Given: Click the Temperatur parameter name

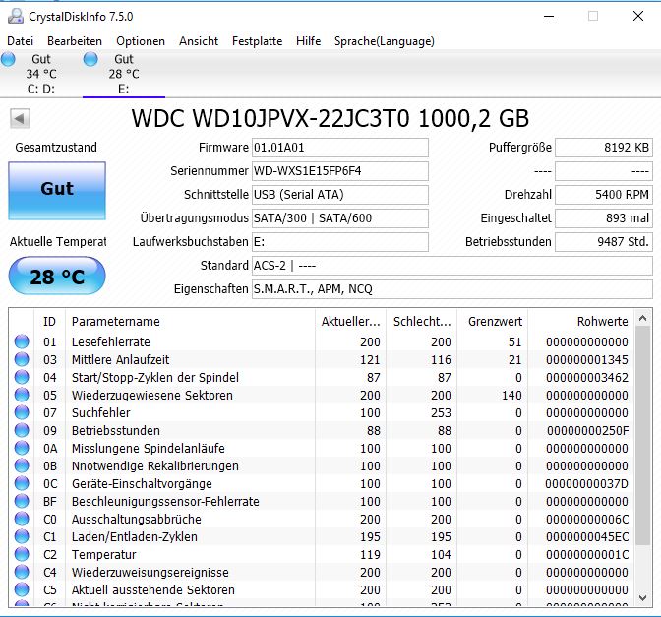Looking at the screenshot, I should pyautogui.click(x=103, y=555).
